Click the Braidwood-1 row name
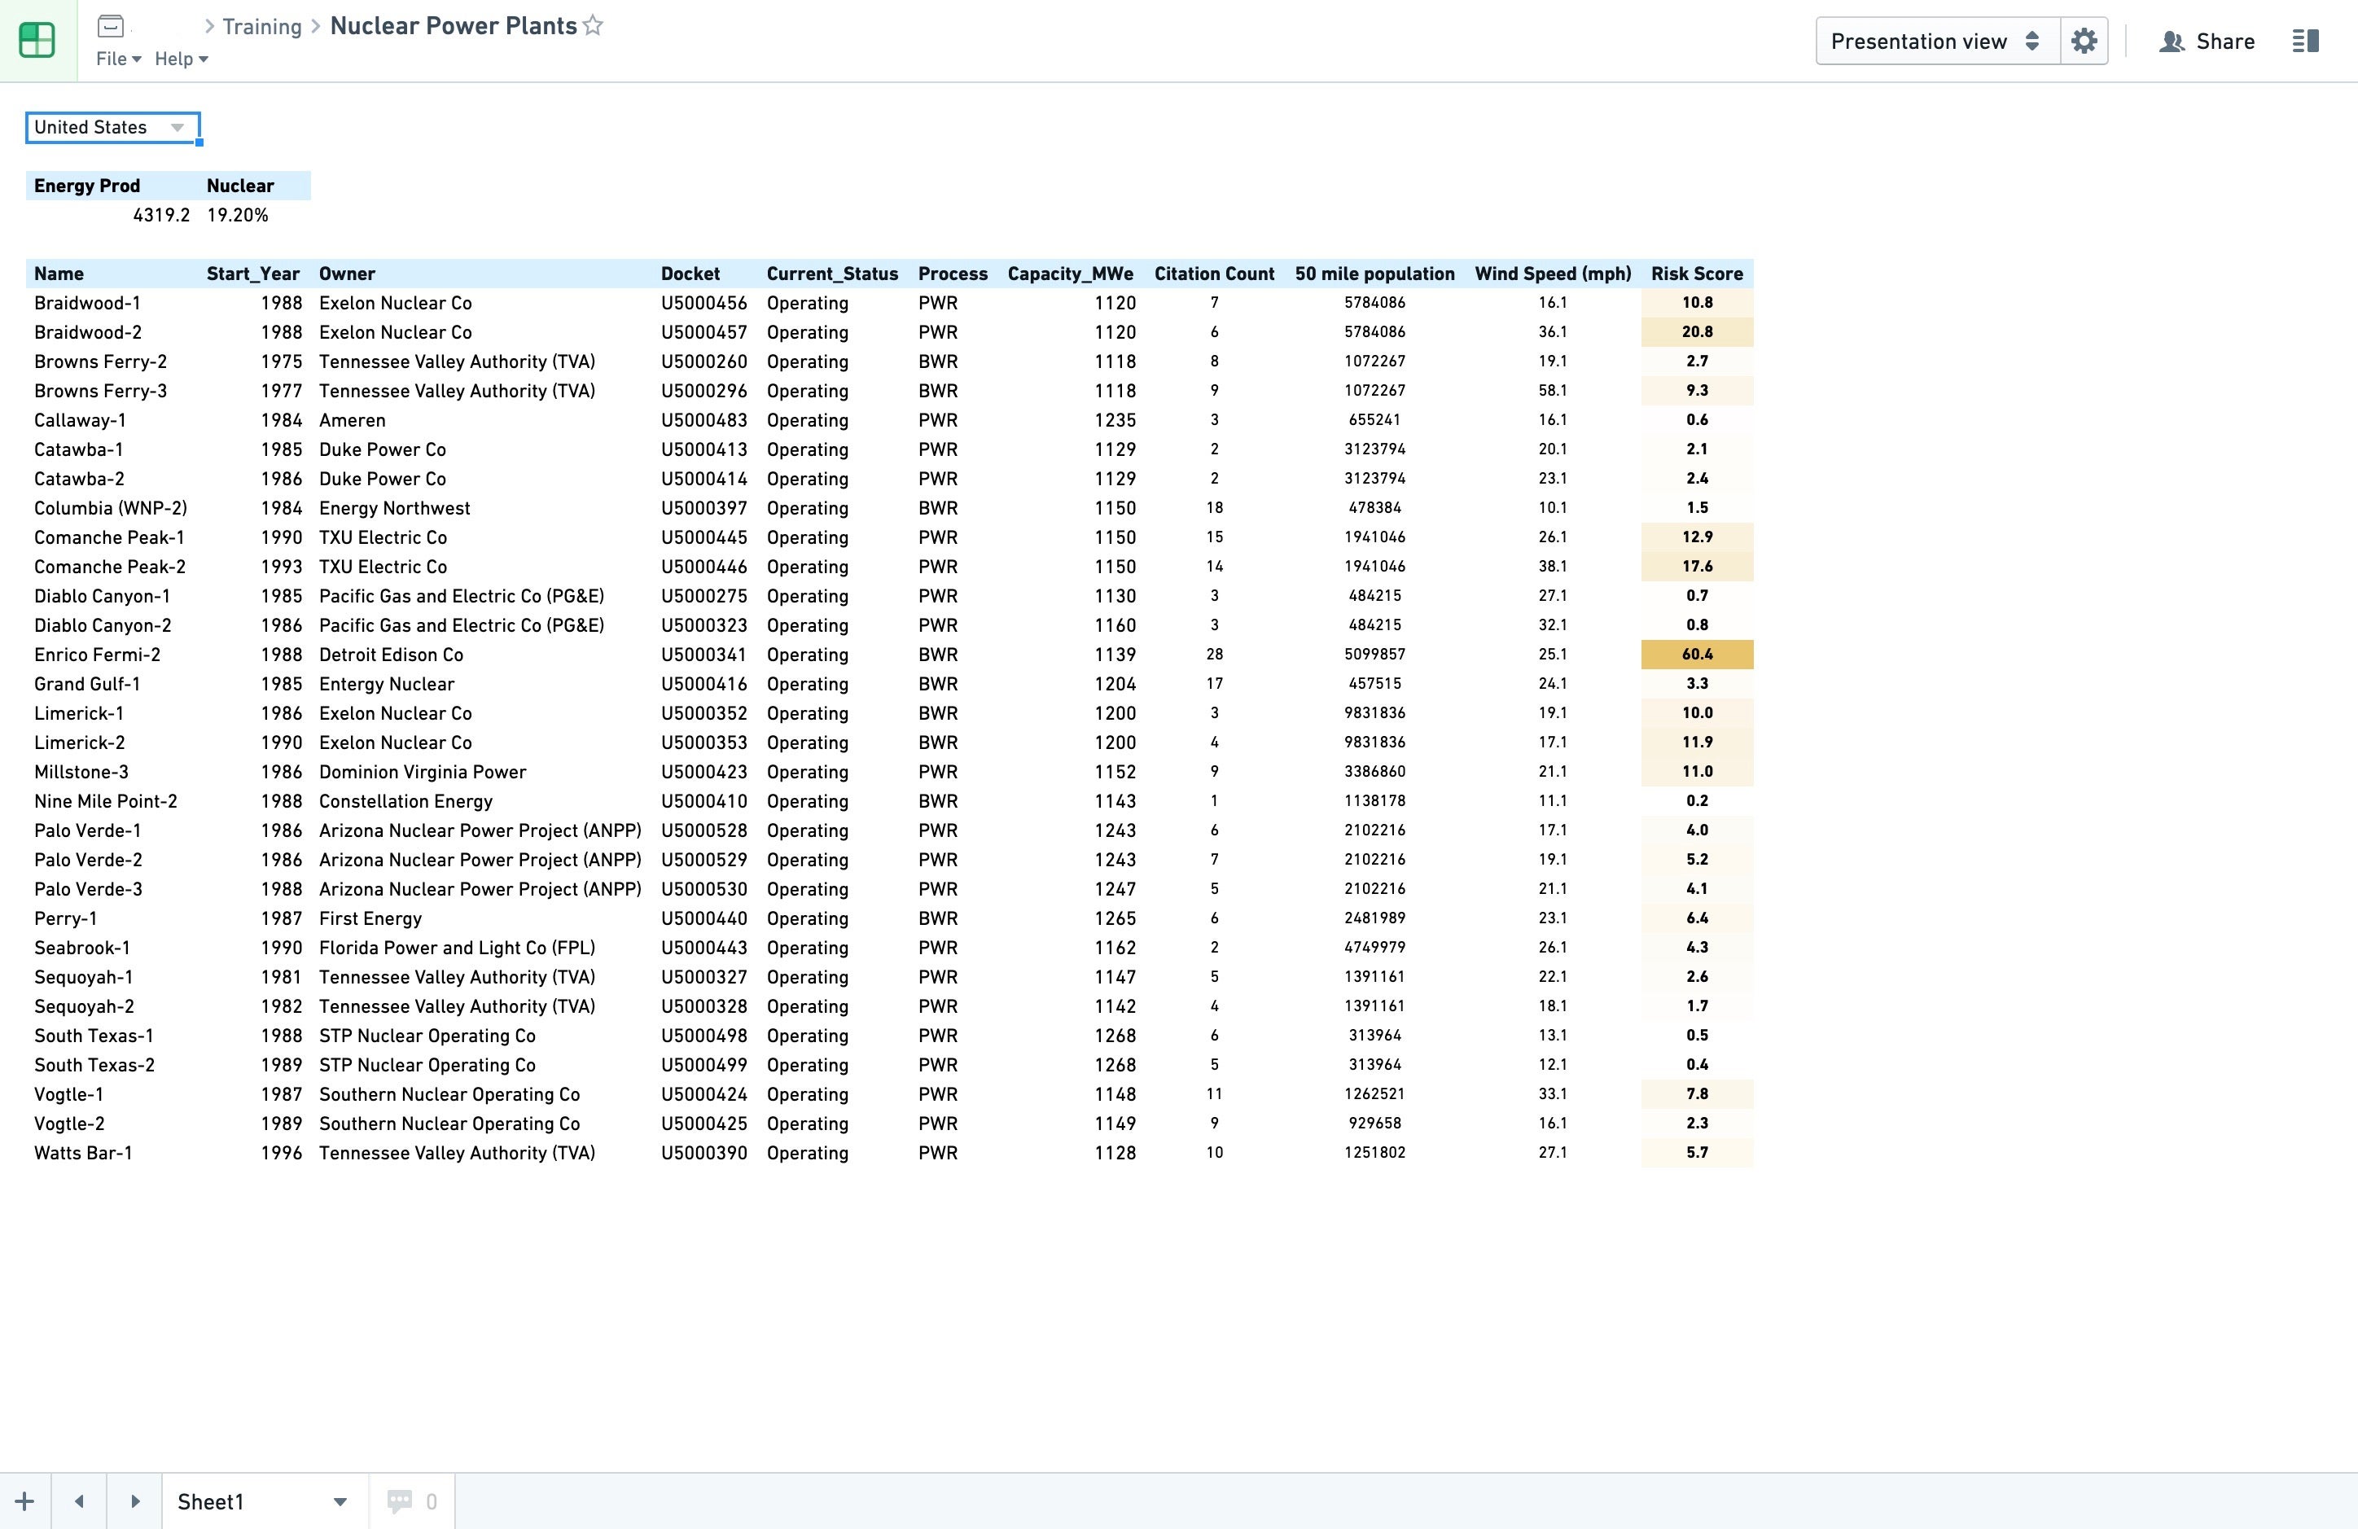This screenshot has width=2358, height=1529. coord(87,302)
